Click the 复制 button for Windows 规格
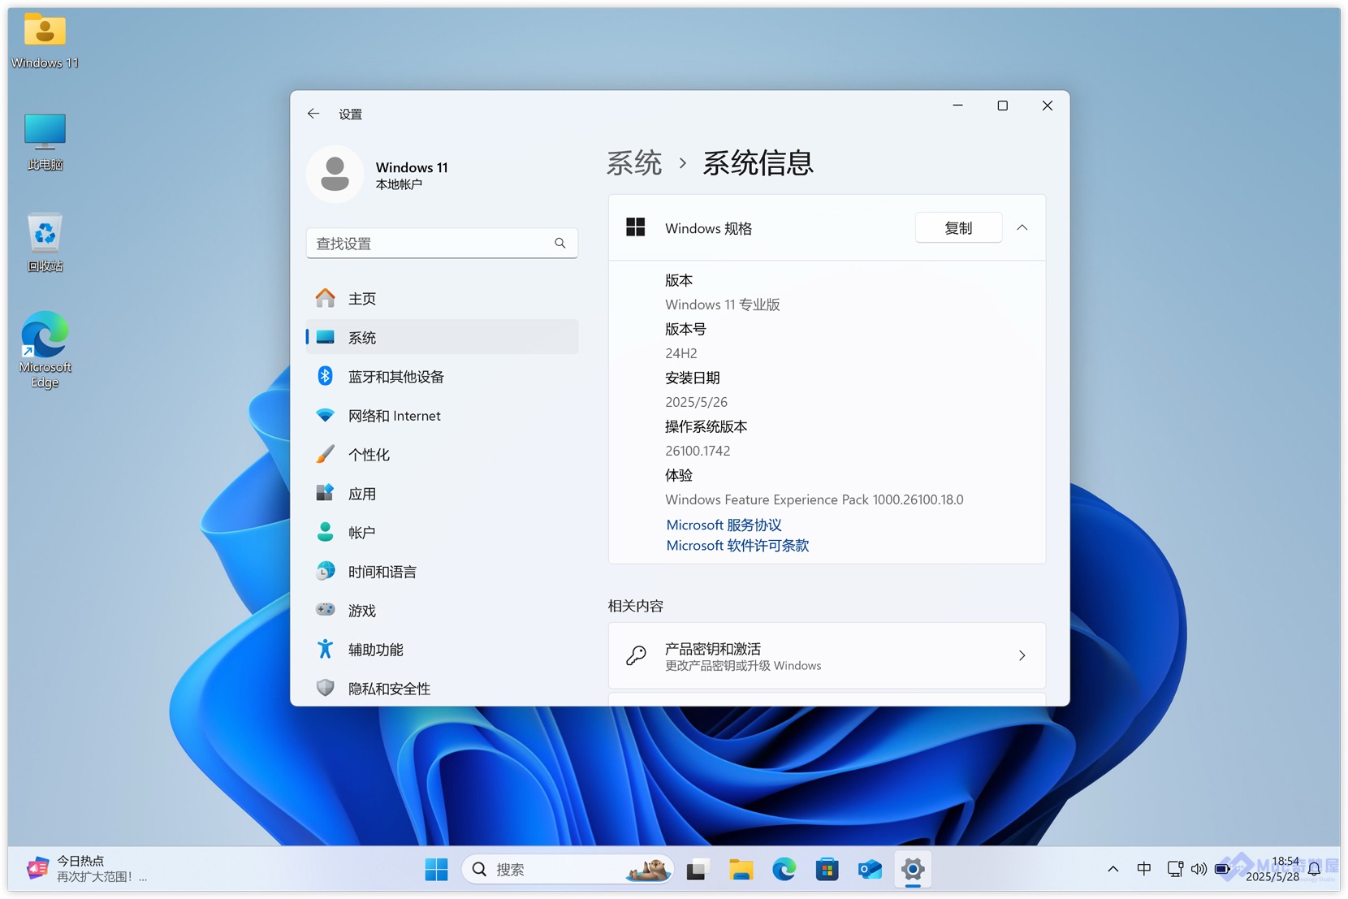Viewport: 1348px width, 899px height. click(958, 228)
